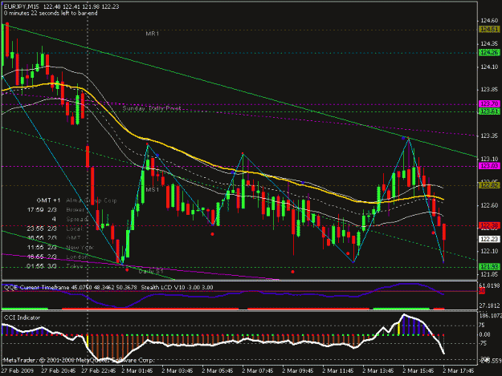Click the MS1 level label
This screenshot has height=376, width=502.
click(153, 190)
